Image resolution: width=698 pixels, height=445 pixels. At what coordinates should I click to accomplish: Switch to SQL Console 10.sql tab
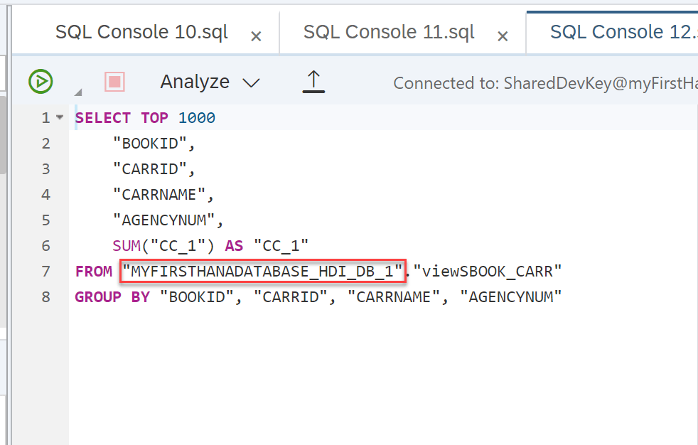point(141,32)
